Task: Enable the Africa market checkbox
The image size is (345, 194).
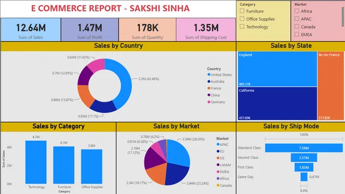Action: [x=297, y=11]
